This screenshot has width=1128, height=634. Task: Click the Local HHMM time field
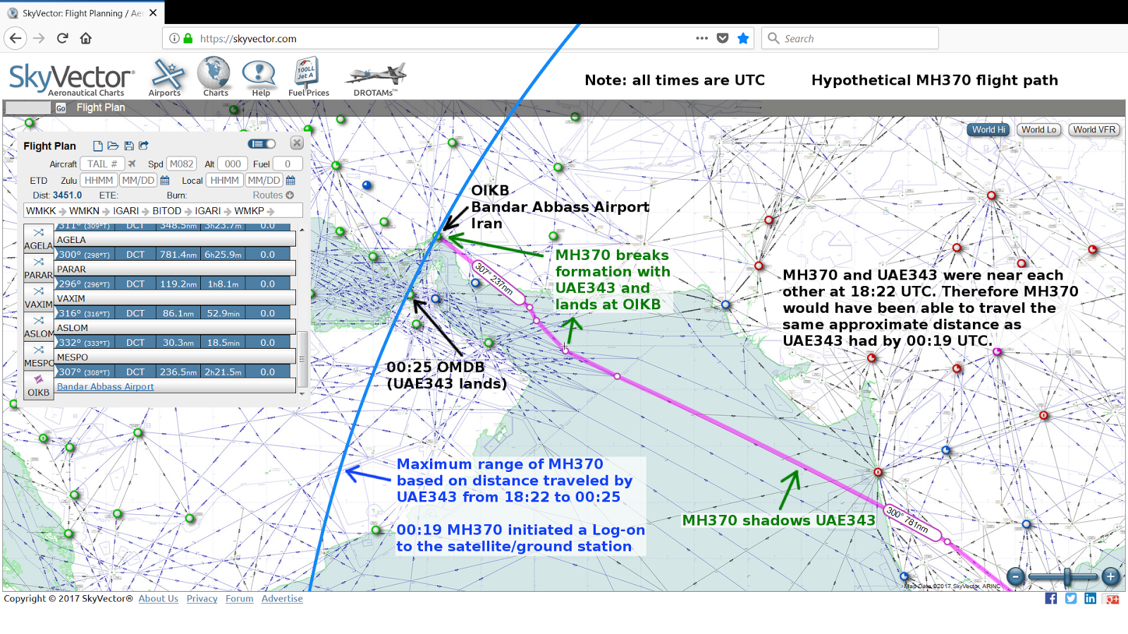pos(225,180)
